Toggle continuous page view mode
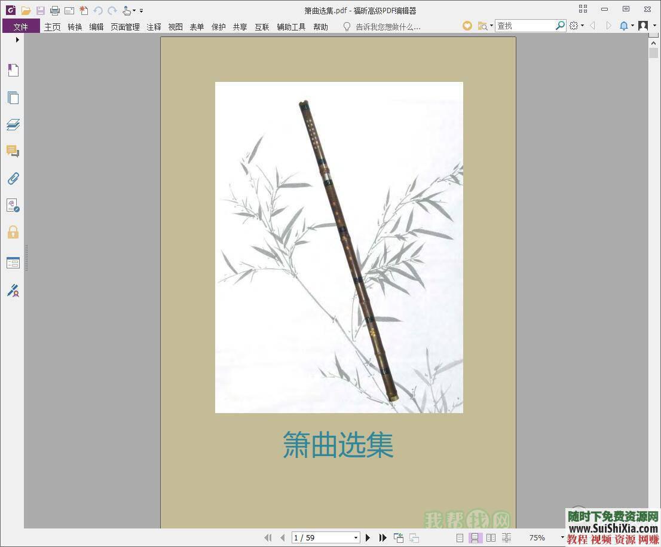Image resolution: width=661 pixels, height=547 pixels. coord(474,537)
